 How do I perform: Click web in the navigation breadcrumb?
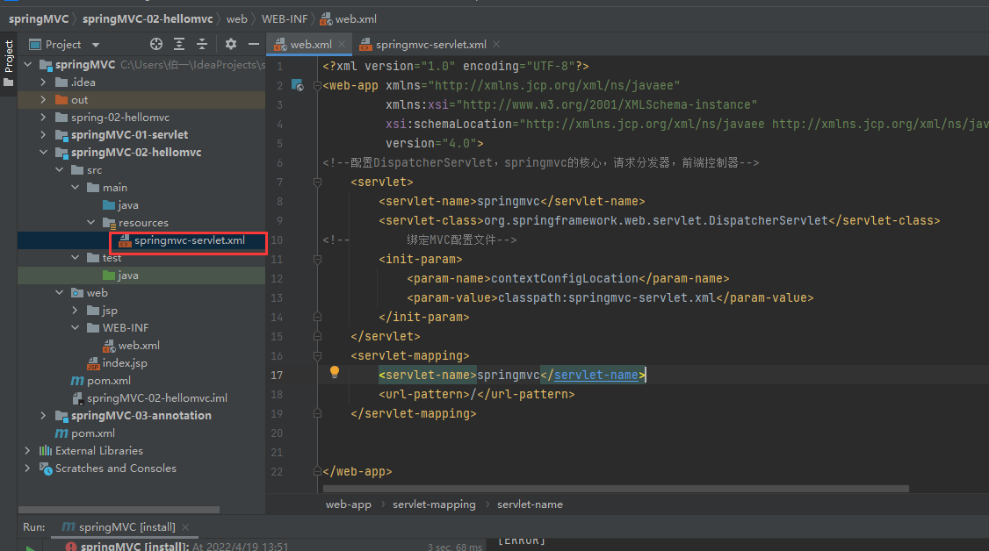(236, 19)
